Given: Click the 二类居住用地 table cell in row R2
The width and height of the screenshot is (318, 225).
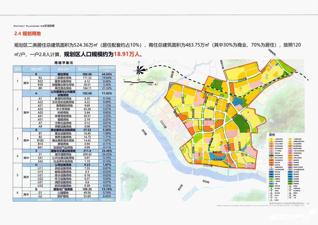Looking at the screenshot, I should [63, 78].
